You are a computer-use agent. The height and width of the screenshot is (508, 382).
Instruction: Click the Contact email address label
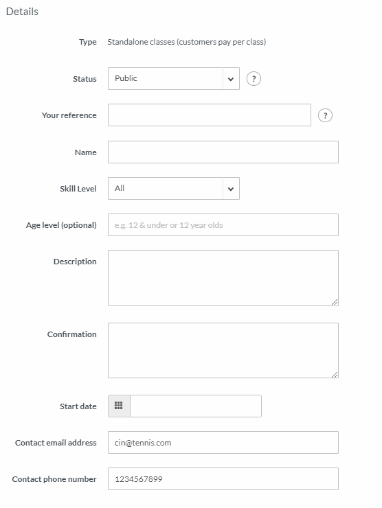click(56, 443)
